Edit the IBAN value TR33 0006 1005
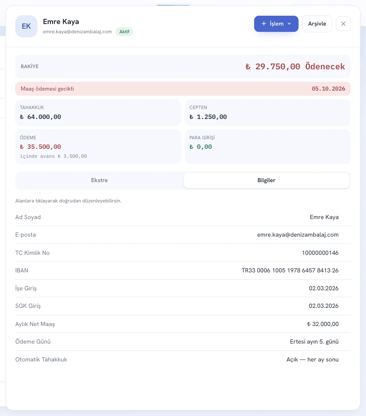 coord(290,271)
